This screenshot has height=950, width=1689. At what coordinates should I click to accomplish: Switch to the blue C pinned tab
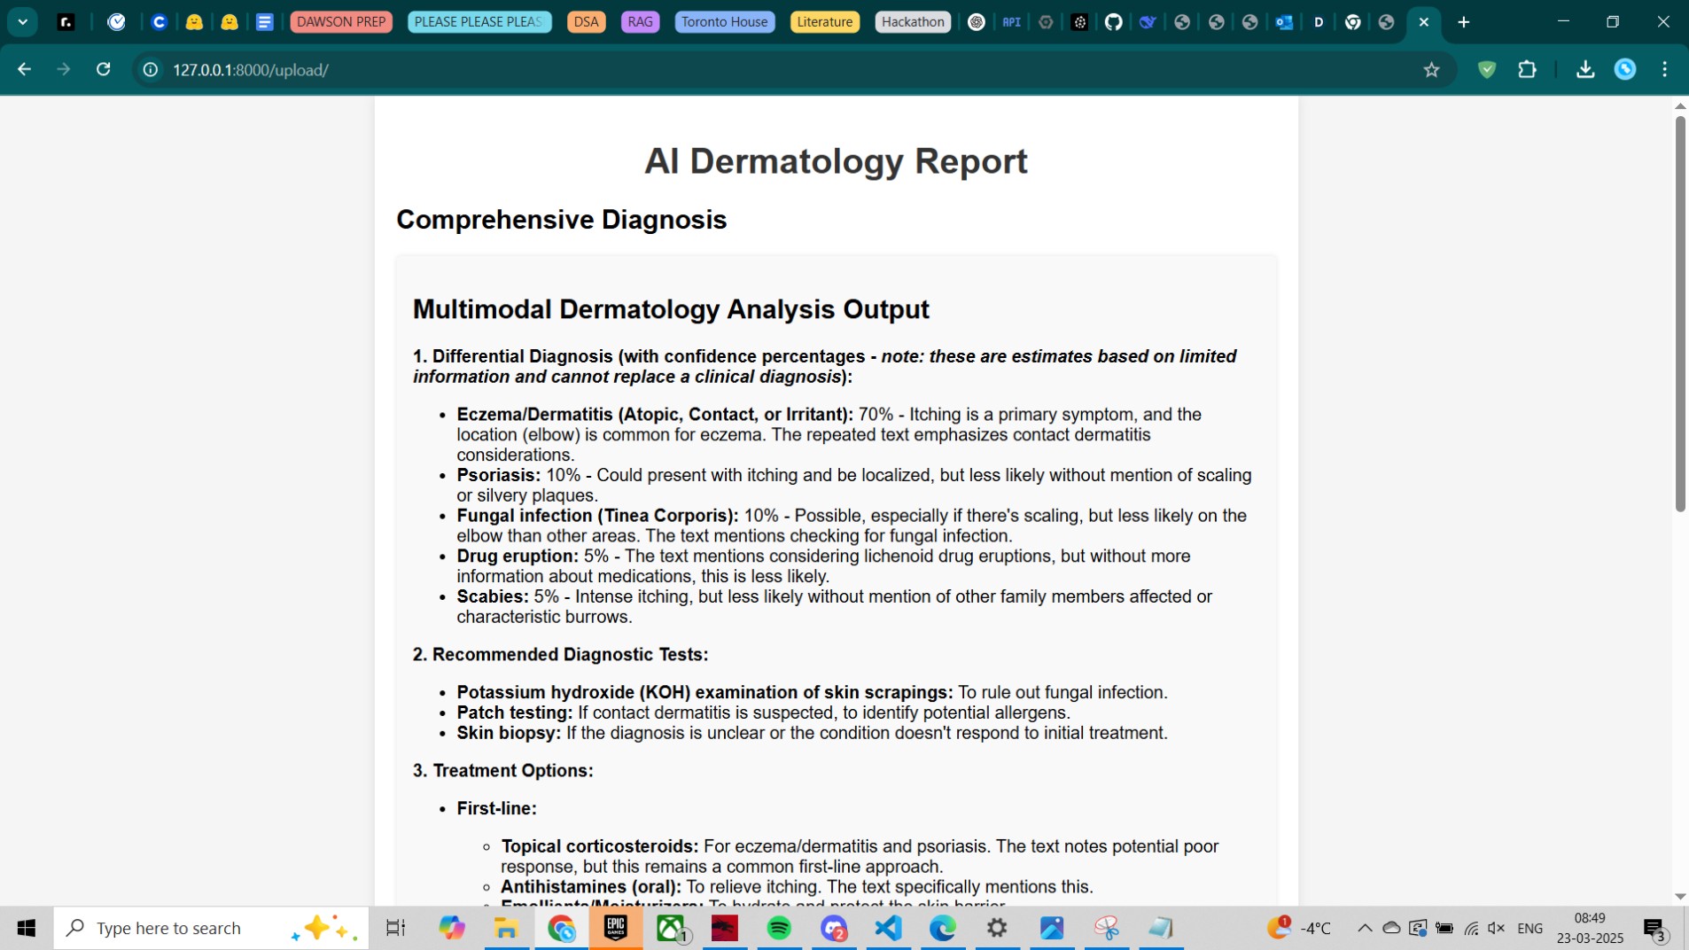coord(160,22)
